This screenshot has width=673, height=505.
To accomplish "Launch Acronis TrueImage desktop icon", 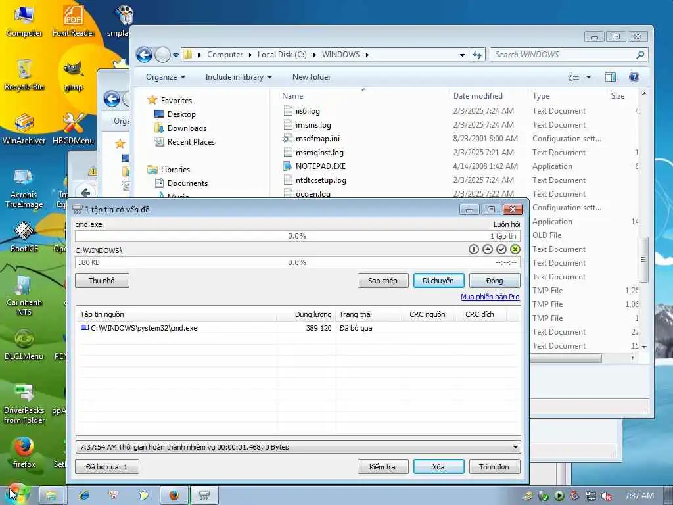I will (x=24, y=189).
